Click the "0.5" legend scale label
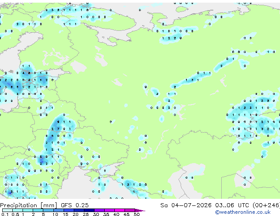The image size is (280, 216). (15, 214)
